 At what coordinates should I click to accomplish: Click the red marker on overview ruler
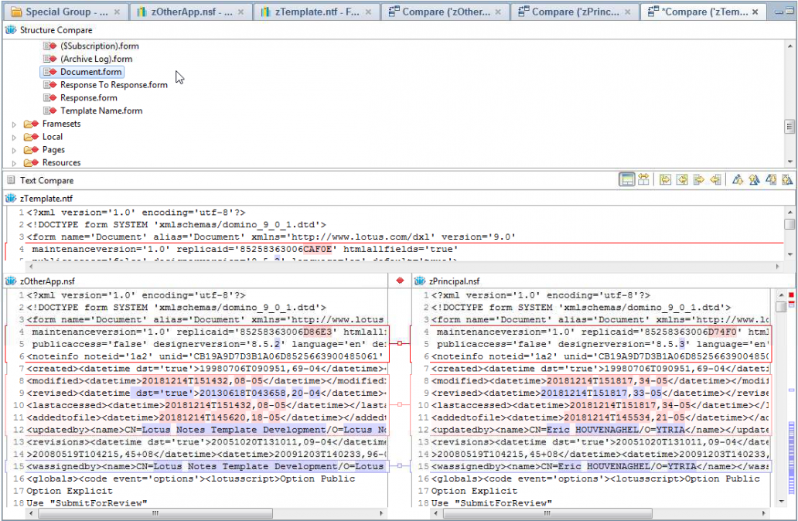pyautogui.click(x=791, y=295)
